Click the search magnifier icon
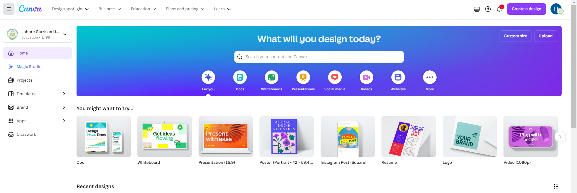Screen dimensions: 577x193 [240, 57]
